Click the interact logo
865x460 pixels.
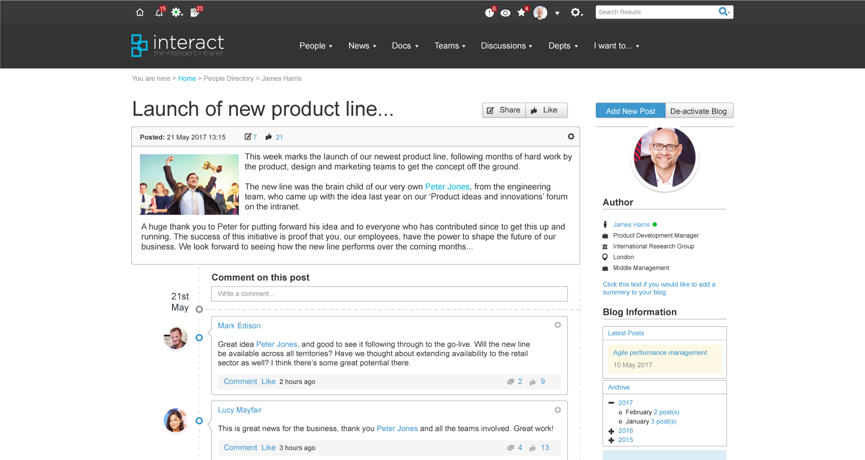click(178, 45)
